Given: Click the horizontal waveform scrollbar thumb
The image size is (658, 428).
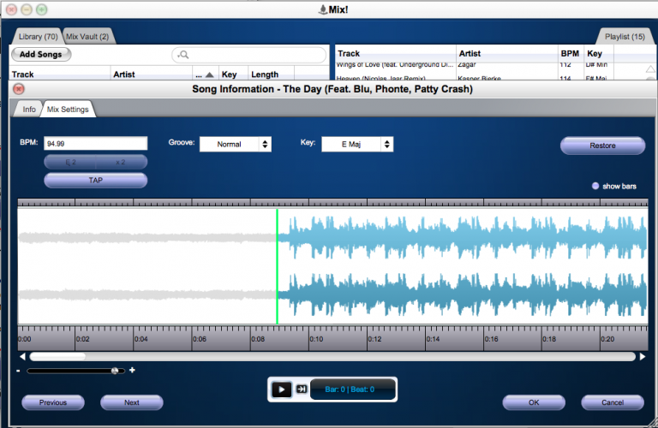Looking at the screenshot, I should pyautogui.click(x=57, y=357).
